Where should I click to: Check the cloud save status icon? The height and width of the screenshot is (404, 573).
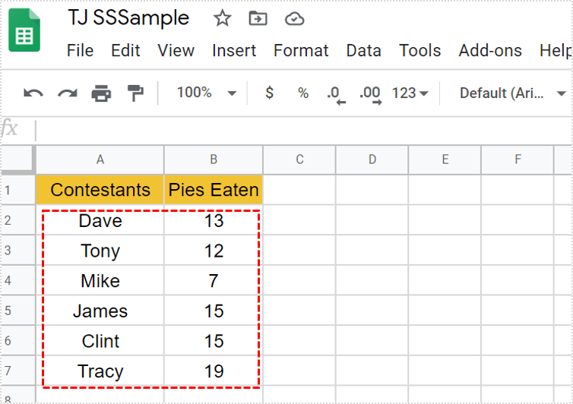coord(294,18)
